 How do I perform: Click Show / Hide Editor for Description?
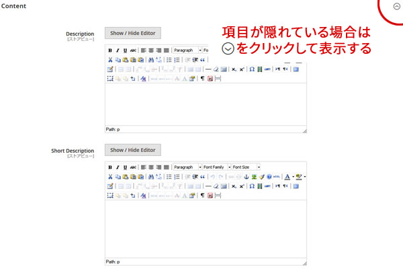[x=133, y=33]
